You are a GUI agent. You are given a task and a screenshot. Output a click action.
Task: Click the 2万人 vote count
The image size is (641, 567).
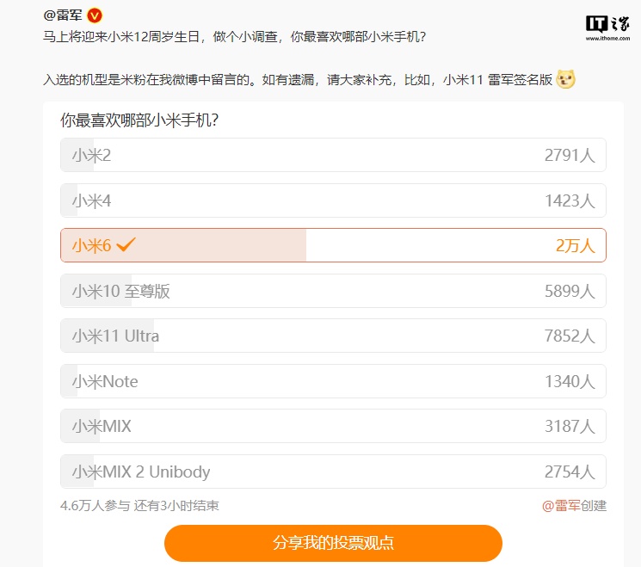(576, 246)
